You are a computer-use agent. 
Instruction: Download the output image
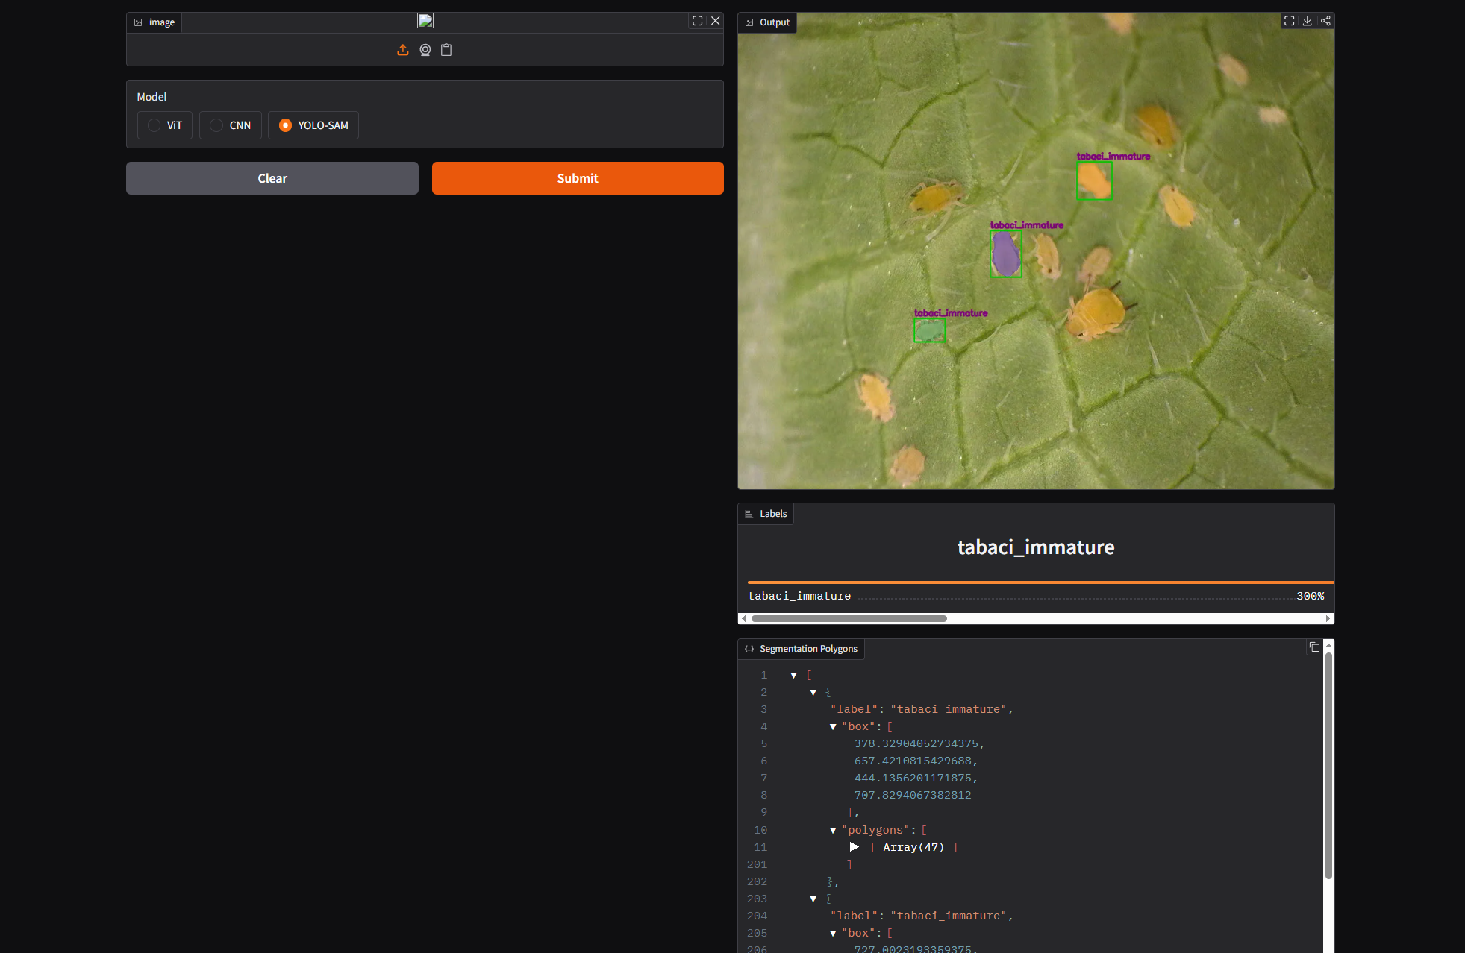[1308, 21]
